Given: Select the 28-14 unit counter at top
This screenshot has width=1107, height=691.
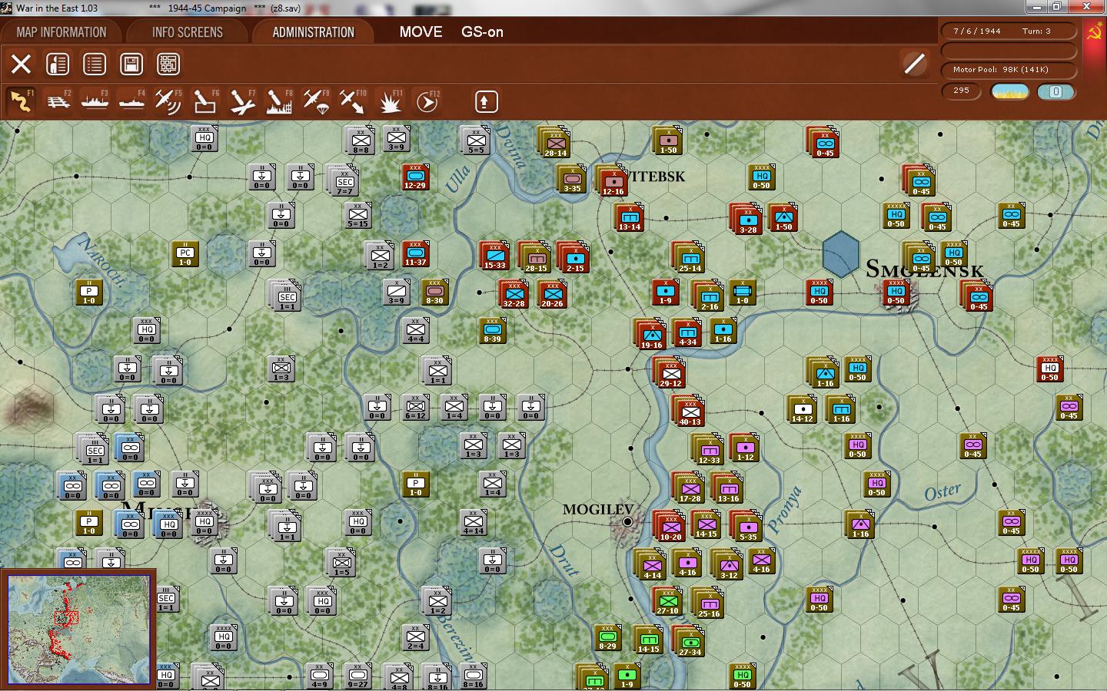Looking at the screenshot, I should coord(555,144).
